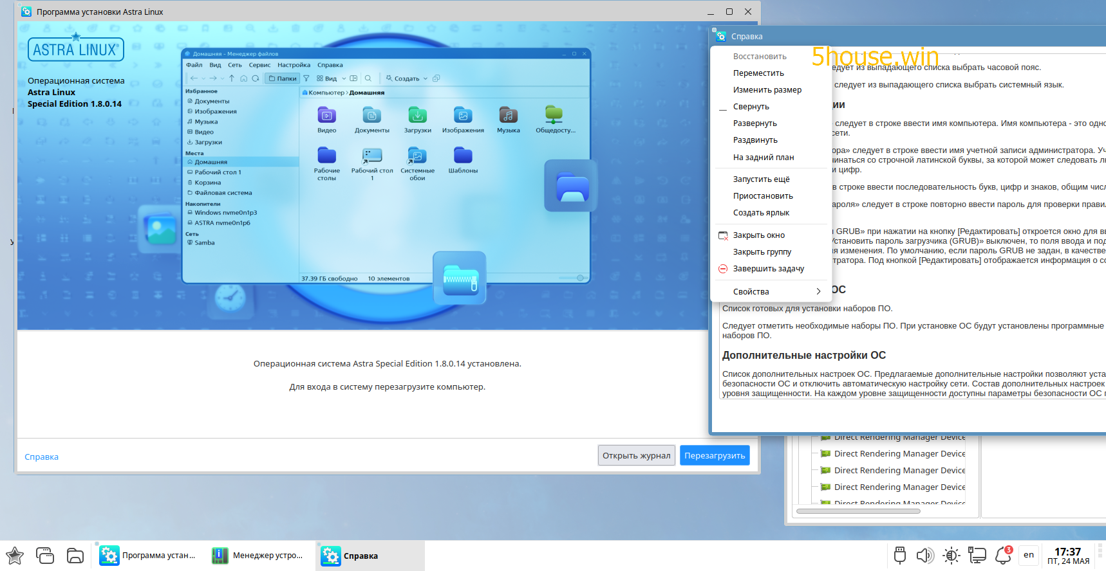Screen dimensions: 1106x571
Task: Click the text 'Для входа в систему перезагрузите компьютер.'
Action: 388,387
